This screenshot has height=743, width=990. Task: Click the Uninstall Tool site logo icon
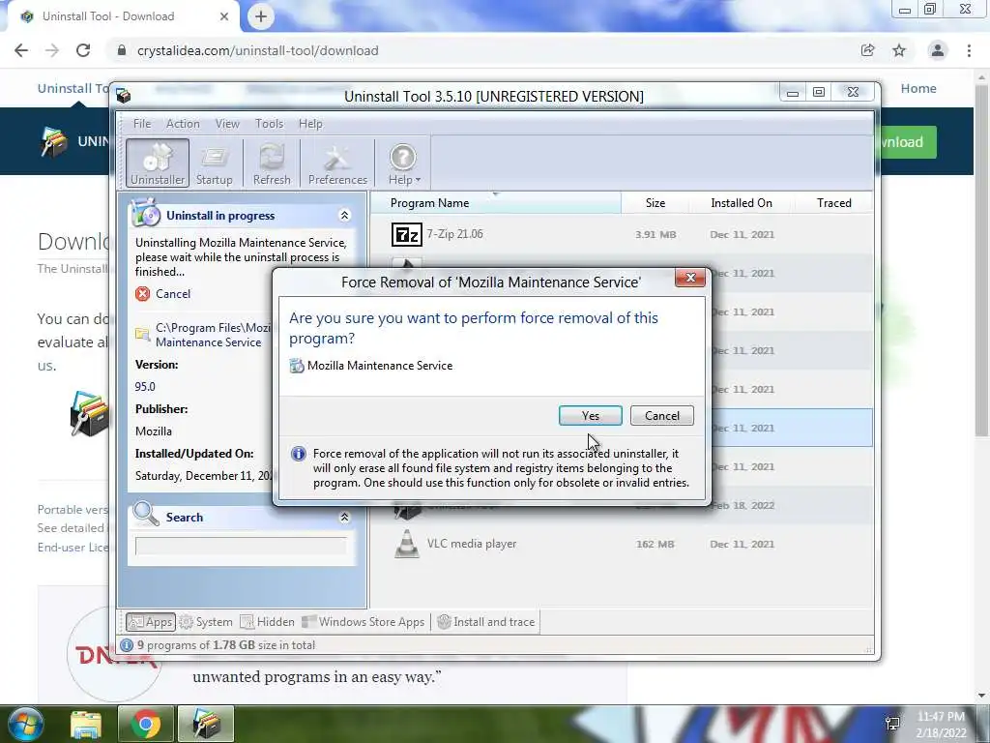click(55, 141)
